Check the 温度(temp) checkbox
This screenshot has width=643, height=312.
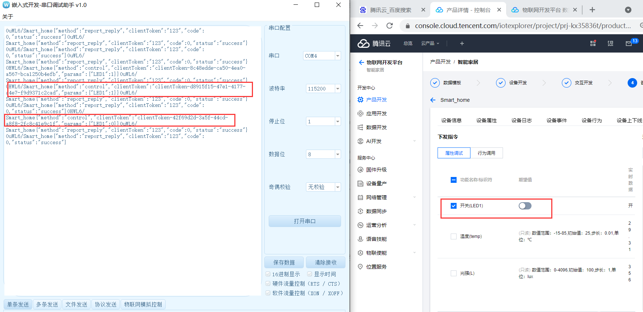tap(454, 236)
